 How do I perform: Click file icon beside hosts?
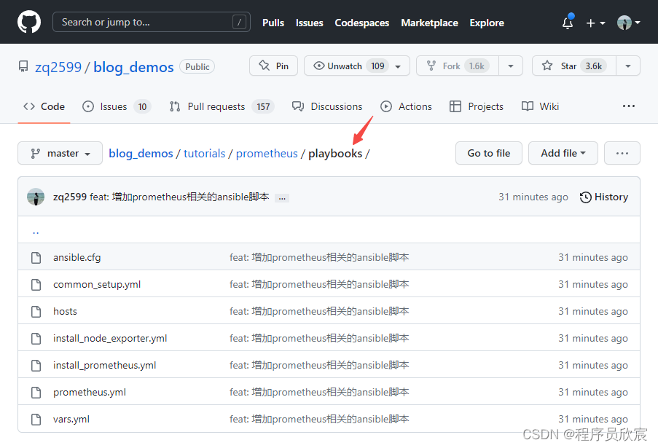[x=36, y=311]
